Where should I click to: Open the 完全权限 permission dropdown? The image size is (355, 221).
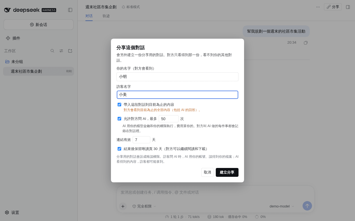pyautogui.click(x=144, y=206)
